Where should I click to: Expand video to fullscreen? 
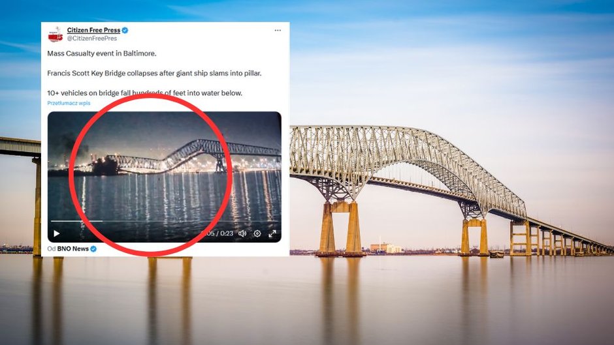(272, 233)
